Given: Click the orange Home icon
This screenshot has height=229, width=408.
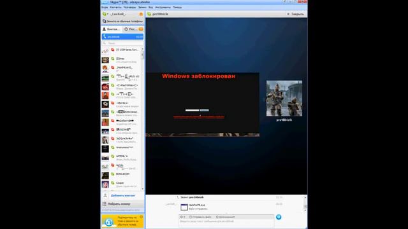Looking at the screenshot, I should tap(141, 14).
